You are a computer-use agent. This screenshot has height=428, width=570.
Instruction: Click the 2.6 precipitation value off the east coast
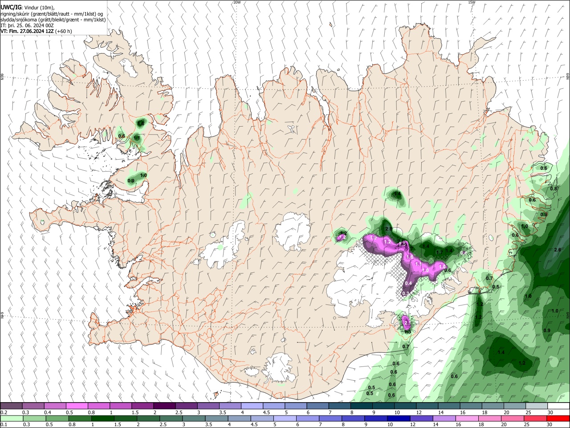557,250
